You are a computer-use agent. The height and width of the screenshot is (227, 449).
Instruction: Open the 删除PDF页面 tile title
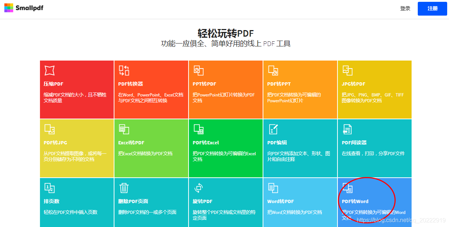[133, 201]
